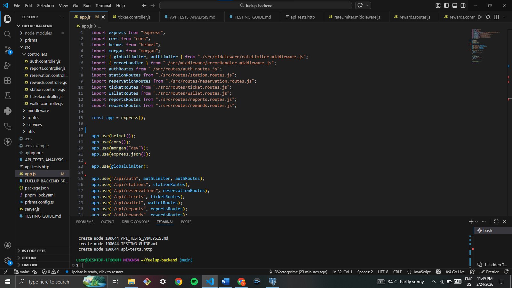Switch to the ticket.controller.js tab
Image resolution: width=512 pixels, height=288 pixels.
click(134, 17)
